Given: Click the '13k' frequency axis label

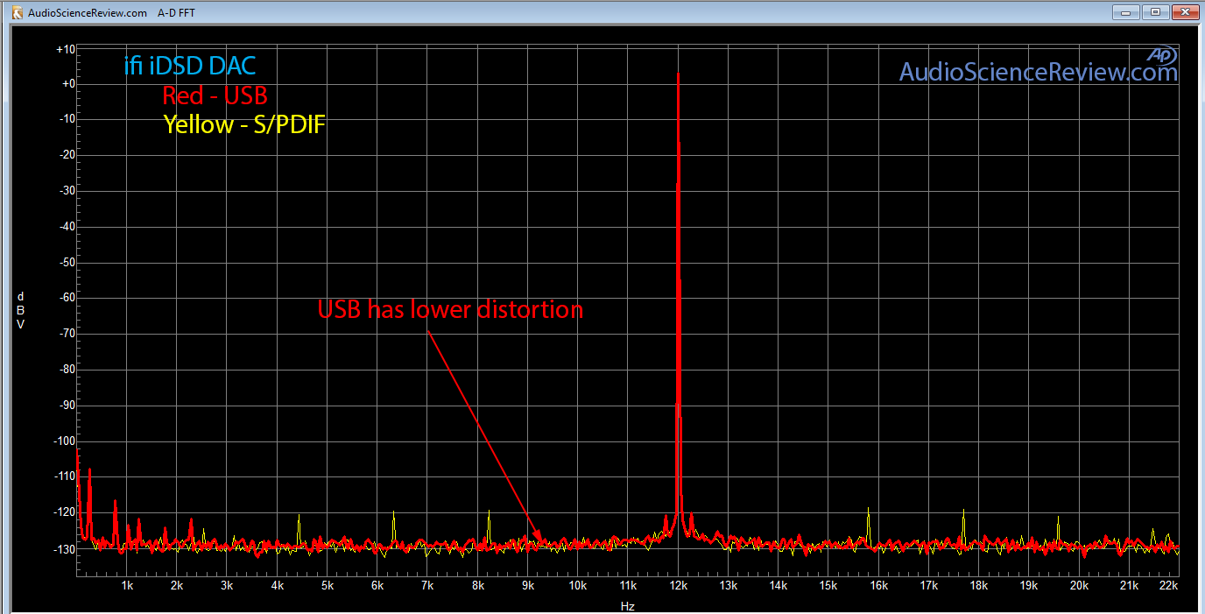Looking at the screenshot, I should click(729, 585).
